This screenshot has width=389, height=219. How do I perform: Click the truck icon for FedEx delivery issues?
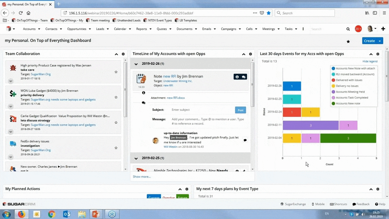coord(13,144)
